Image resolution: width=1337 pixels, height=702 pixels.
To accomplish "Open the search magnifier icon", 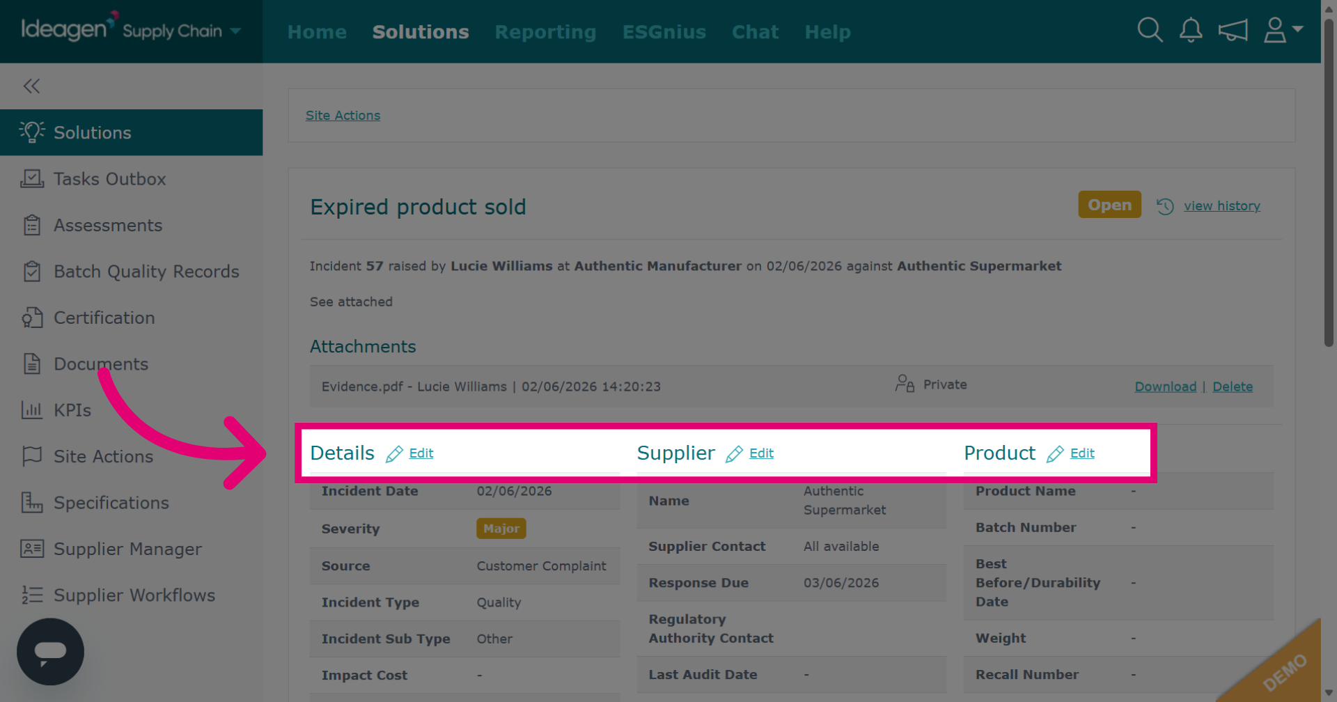I will tap(1150, 30).
